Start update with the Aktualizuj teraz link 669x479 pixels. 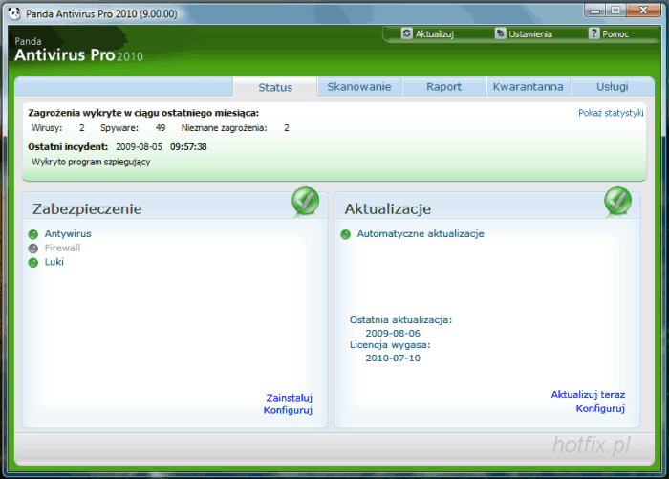click(588, 395)
